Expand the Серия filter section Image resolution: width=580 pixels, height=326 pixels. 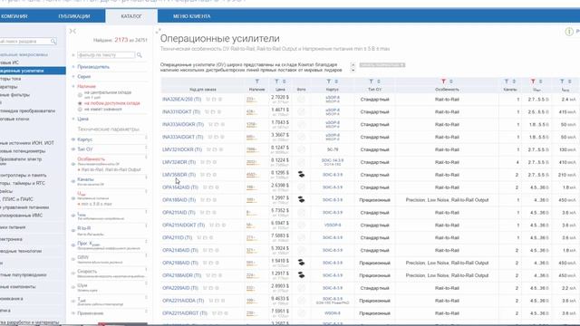coord(84,76)
